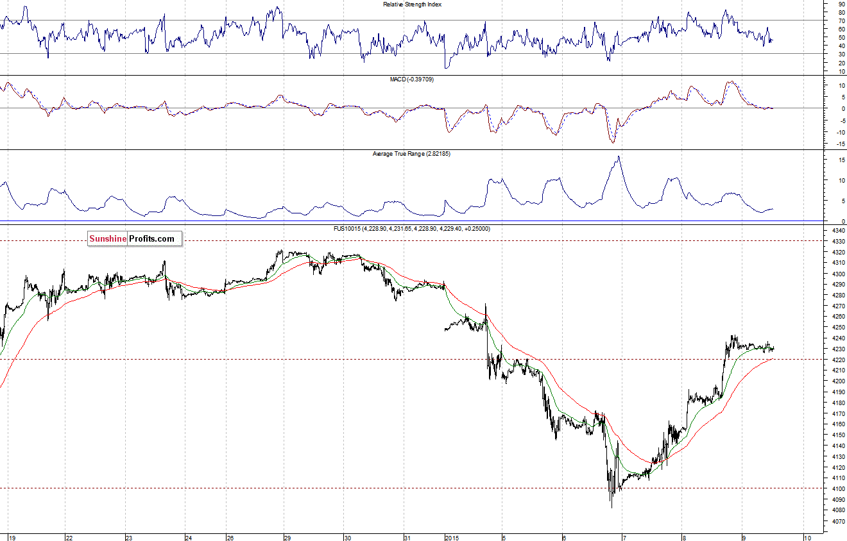
Task: Select the 4330 price axis label
Action: pos(837,241)
